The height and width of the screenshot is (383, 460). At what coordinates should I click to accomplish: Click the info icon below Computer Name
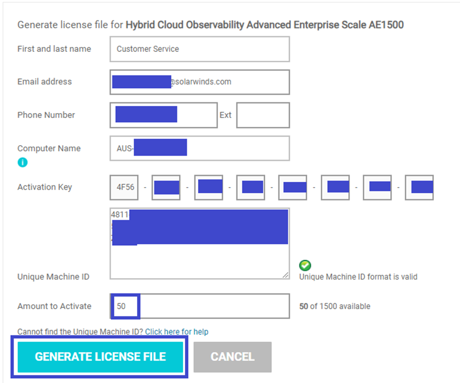pyautogui.click(x=22, y=162)
